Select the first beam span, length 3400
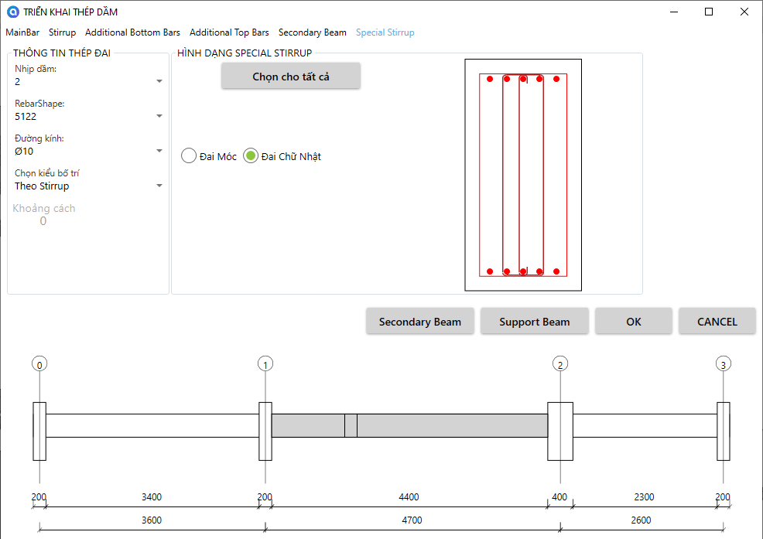The image size is (763, 539). coord(152,425)
